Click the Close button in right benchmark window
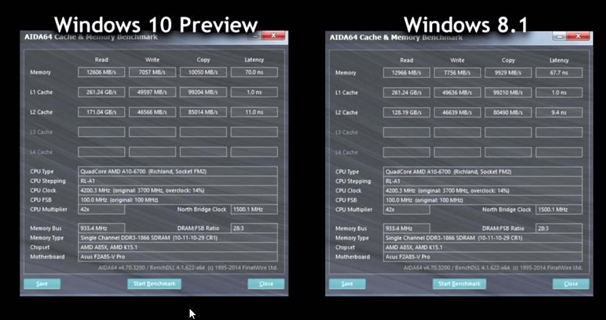Image resolution: width=606 pixels, height=320 pixels. [571, 284]
